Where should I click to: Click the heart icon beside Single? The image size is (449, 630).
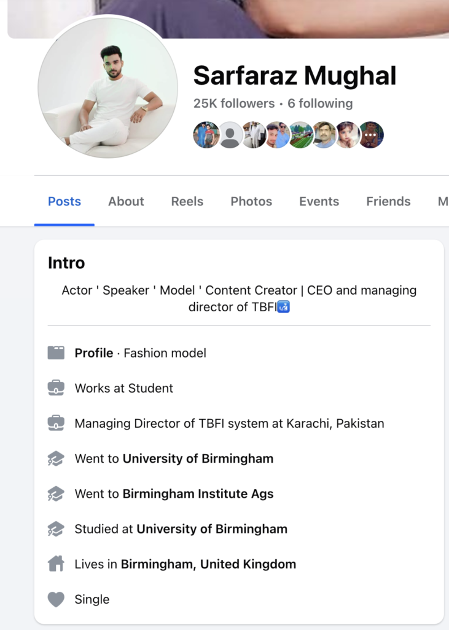[x=56, y=599]
